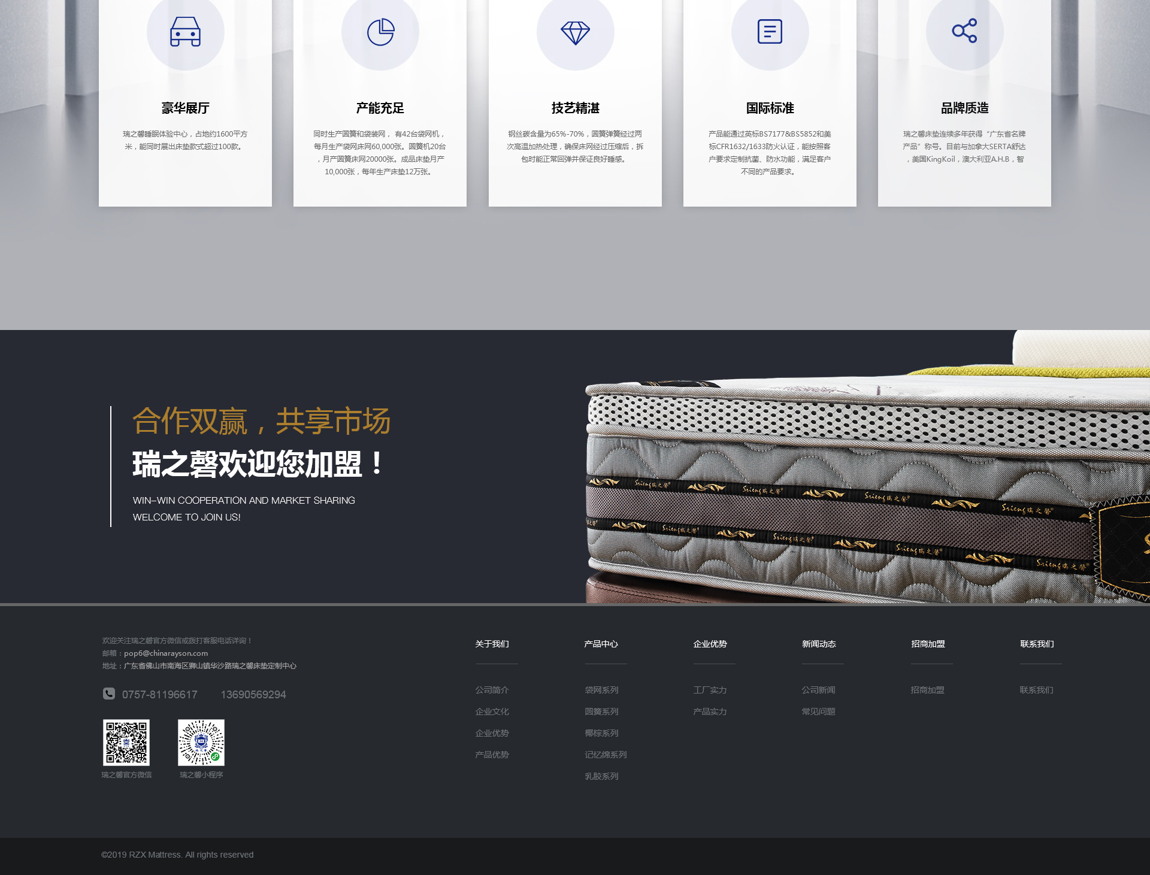
Task: Click 联系我们 footer column heading
Action: click(x=1037, y=644)
